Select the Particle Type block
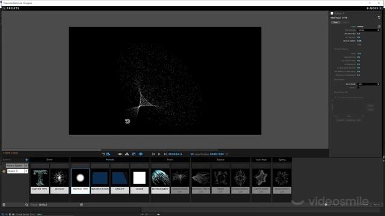The height and width of the screenshot is (216, 385). pos(80,181)
